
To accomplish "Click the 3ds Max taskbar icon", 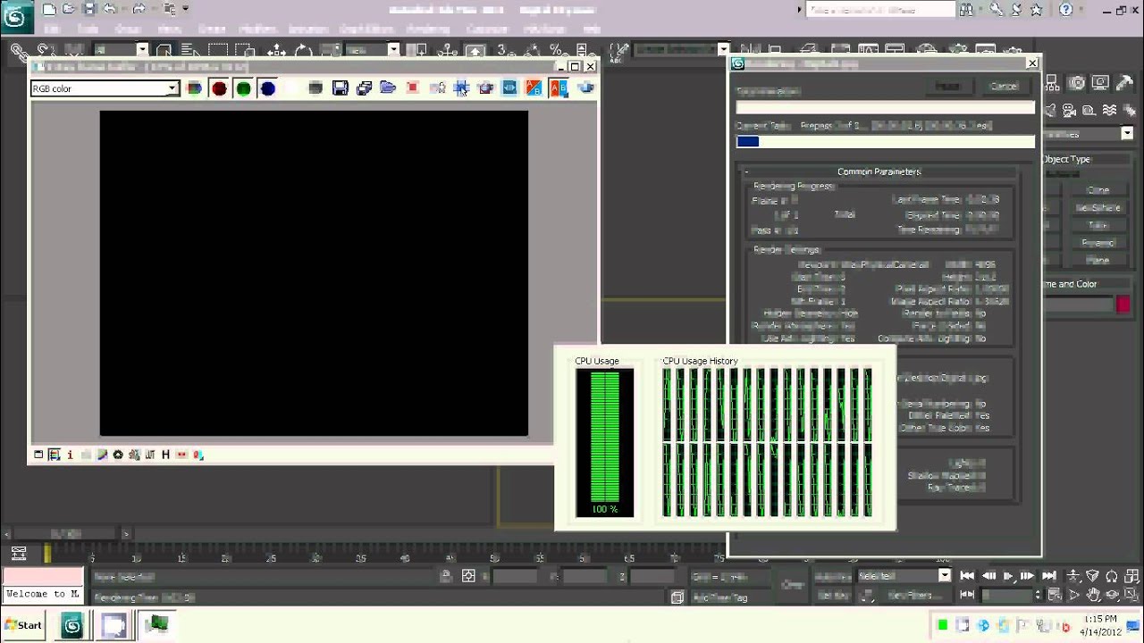I will tap(71, 625).
